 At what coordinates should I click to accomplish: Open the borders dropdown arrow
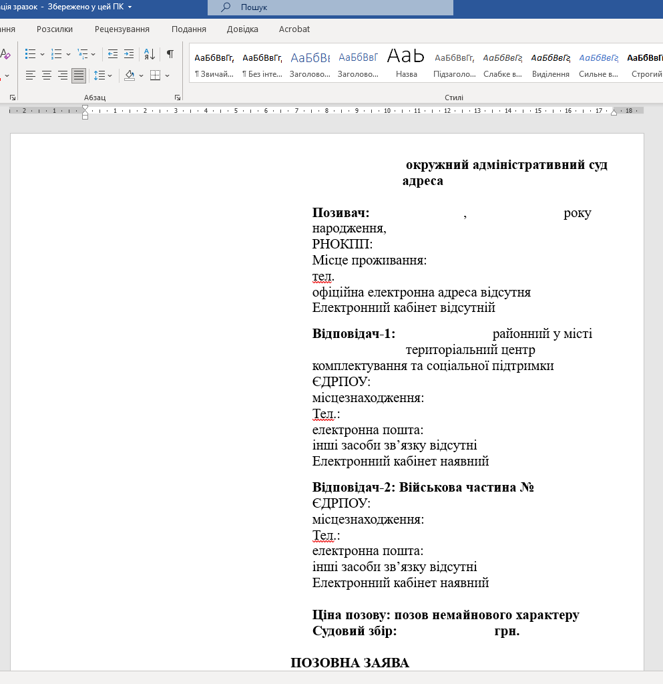167,76
